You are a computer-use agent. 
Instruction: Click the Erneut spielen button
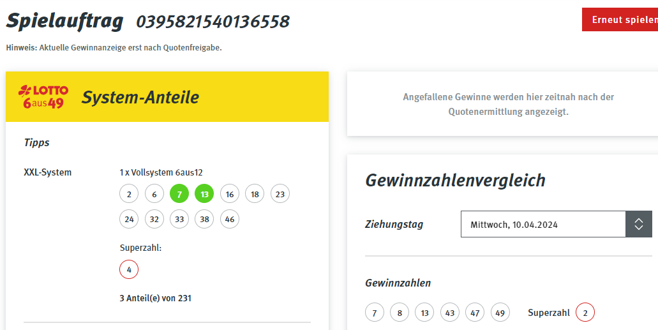(620, 20)
